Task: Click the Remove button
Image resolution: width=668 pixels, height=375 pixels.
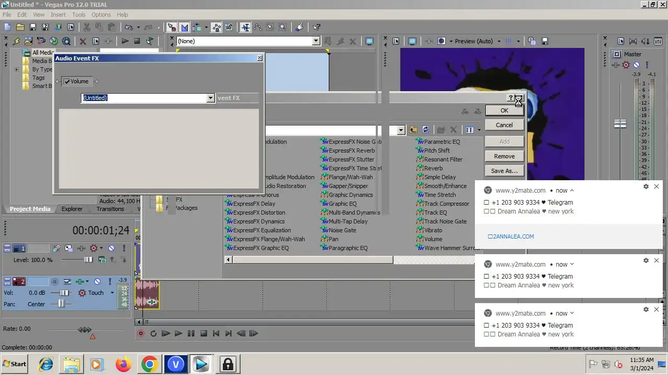Action: [x=504, y=156]
